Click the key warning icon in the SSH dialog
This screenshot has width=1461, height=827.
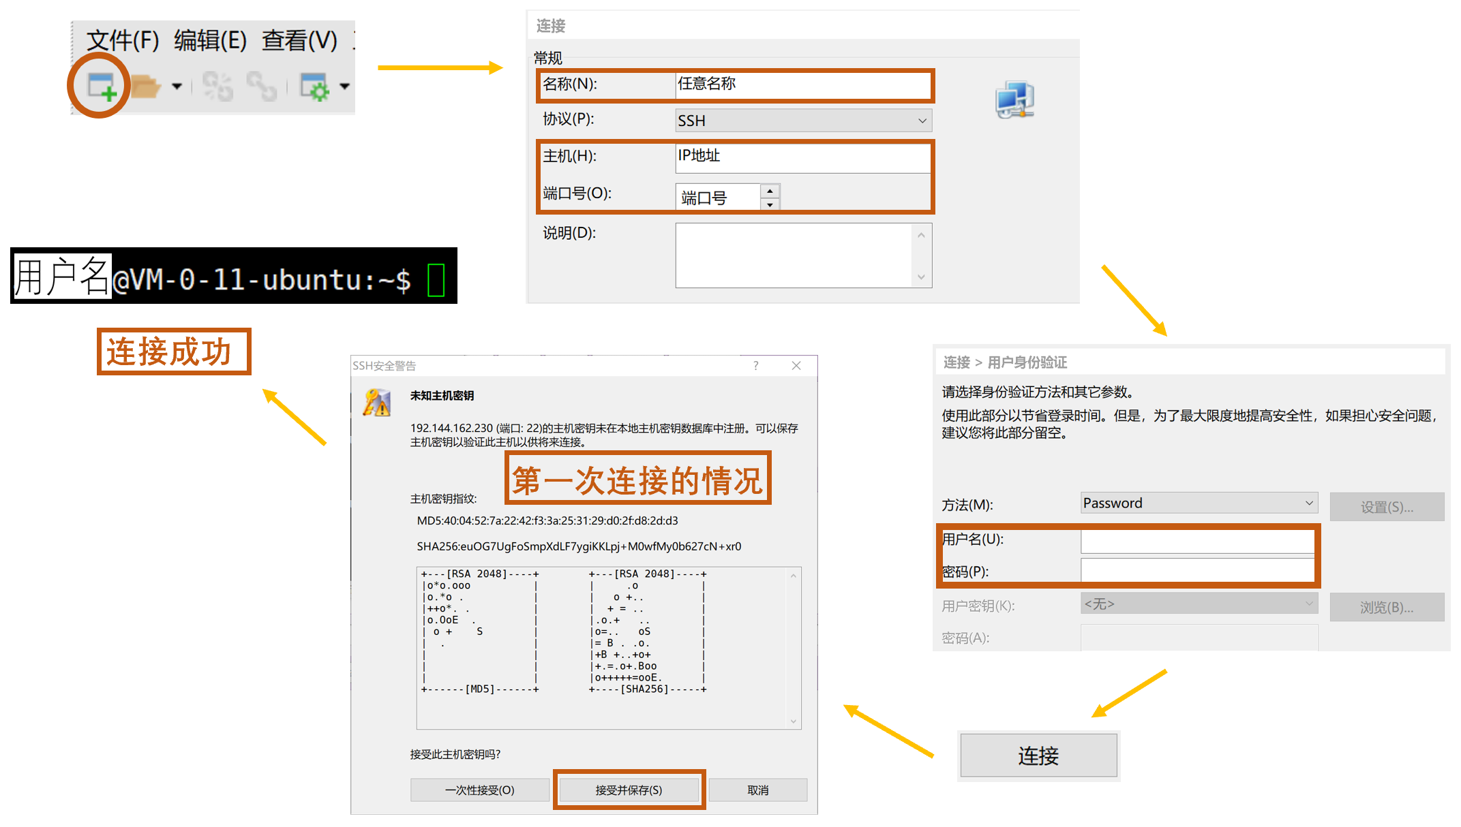click(x=376, y=403)
